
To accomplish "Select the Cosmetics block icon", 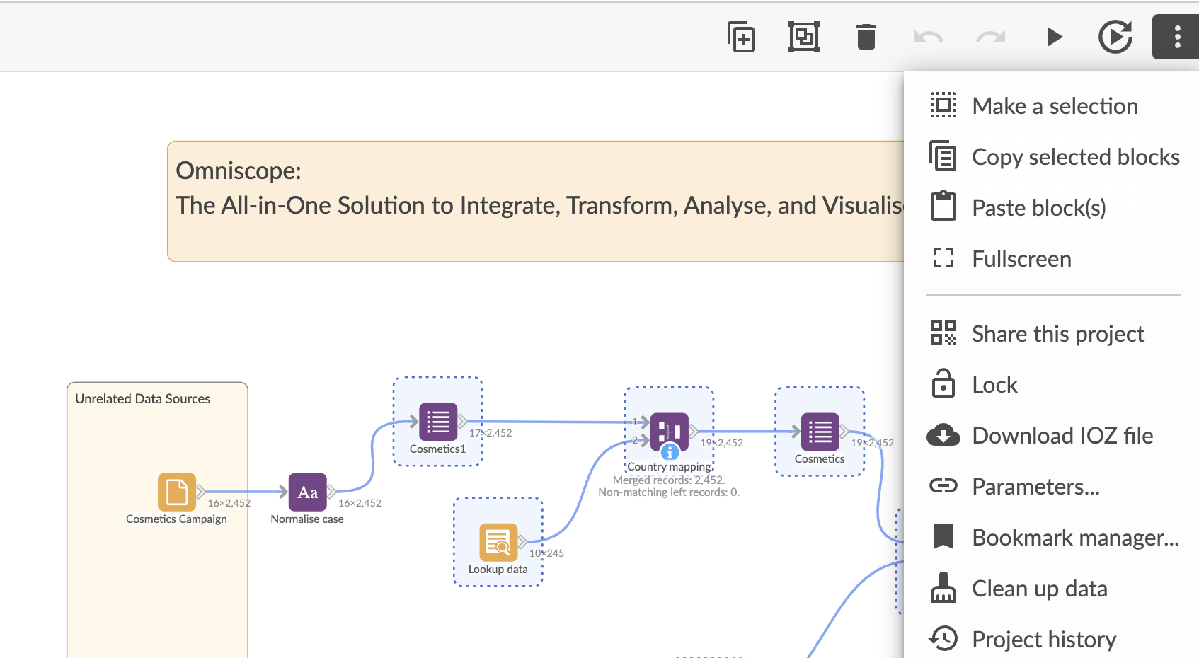I will (x=820, y=432).
